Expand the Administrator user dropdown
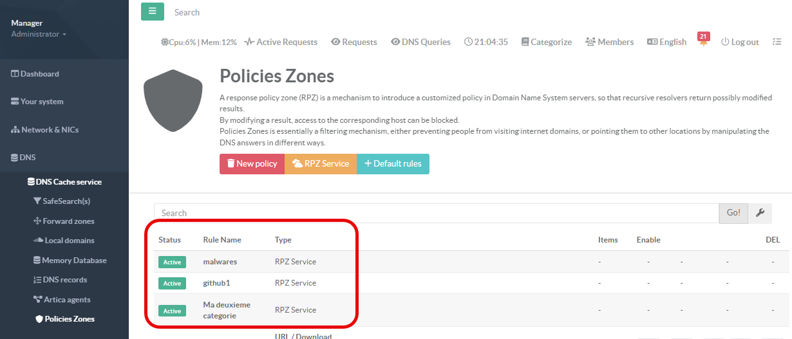The height and width of the screenshot is (339, 792). [x=39, y=34]
